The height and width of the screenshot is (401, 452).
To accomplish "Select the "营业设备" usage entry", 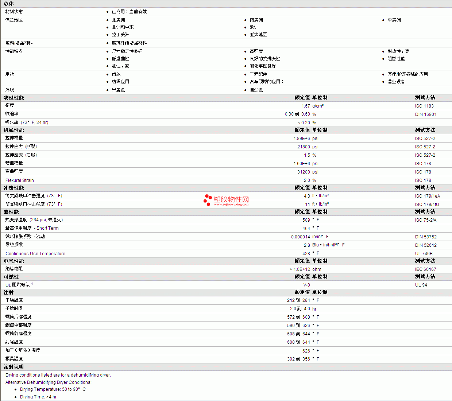I will (x=396, y=82).
